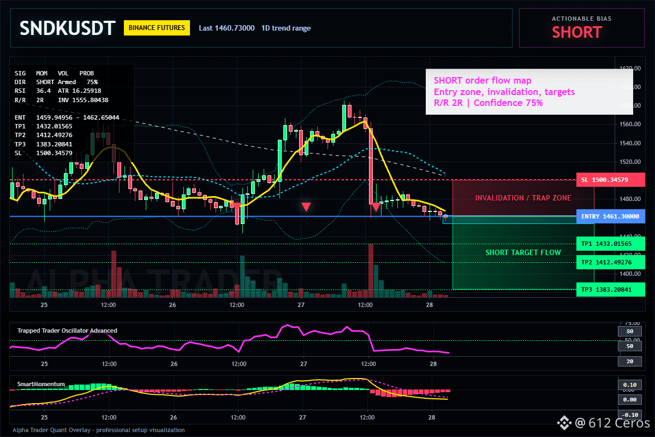
Task: Click the TP2 1412.49276 green price tag
Action: [x=610, y=262]
